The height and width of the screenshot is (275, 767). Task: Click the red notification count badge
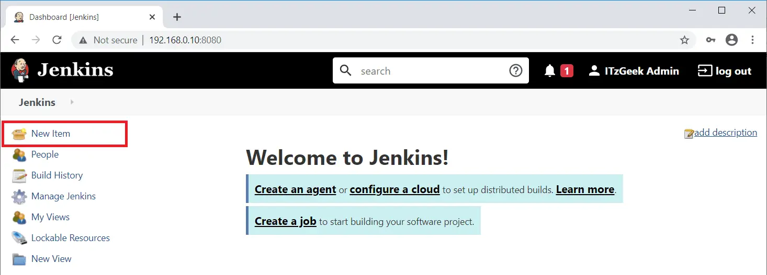click(567, 71)
